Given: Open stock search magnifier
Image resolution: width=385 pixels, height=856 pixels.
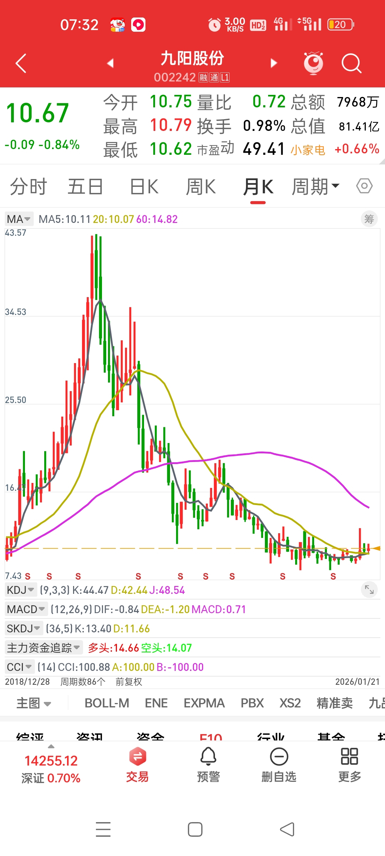Looking at the screenshot, I should pos(351,63).
